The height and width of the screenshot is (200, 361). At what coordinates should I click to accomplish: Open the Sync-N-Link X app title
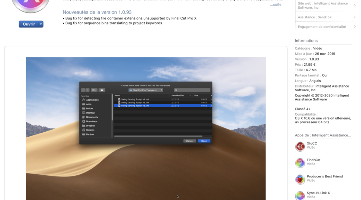tap(318, 193)
